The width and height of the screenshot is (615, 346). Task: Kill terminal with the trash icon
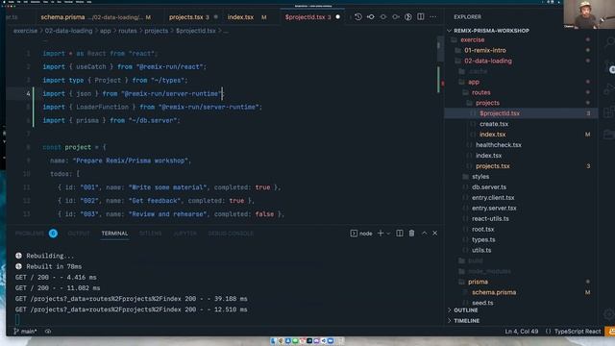tap(411, 233)
